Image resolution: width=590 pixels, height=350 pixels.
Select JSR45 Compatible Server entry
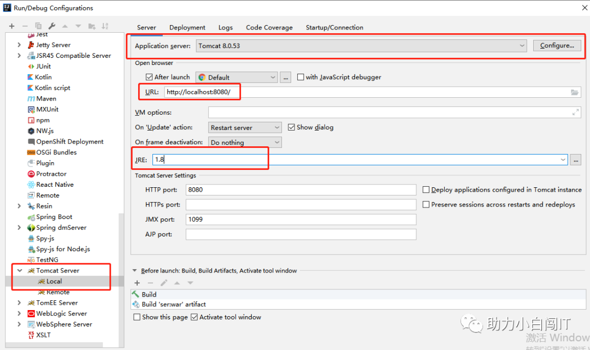click(73, 56)
